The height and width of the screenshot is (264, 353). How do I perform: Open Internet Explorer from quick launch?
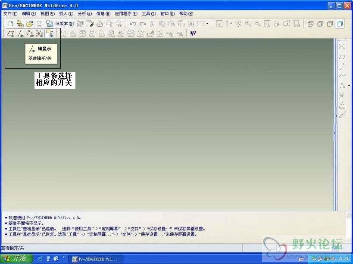(x=40, y=258)
